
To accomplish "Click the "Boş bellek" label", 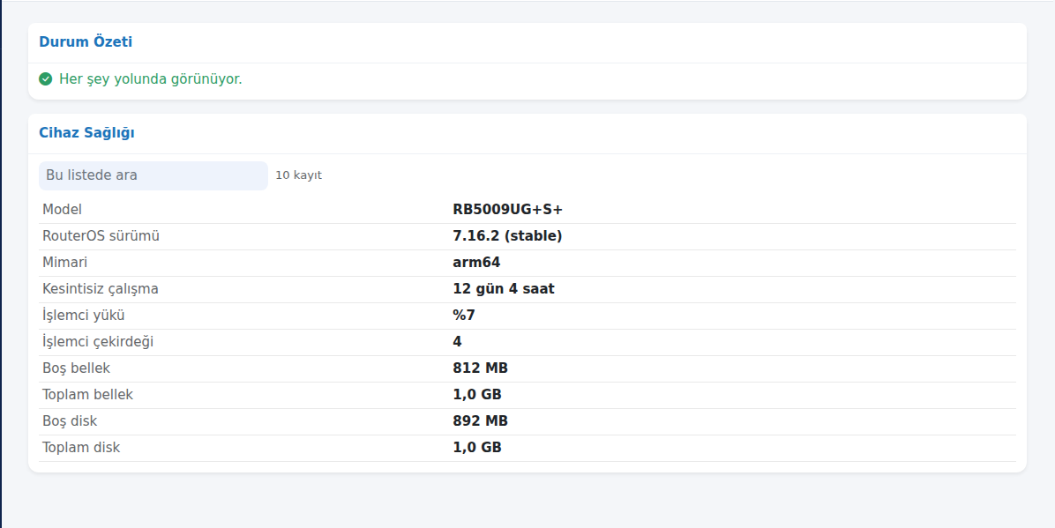I will 76,368.
